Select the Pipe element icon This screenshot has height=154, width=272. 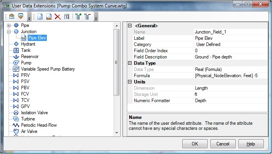16,25
